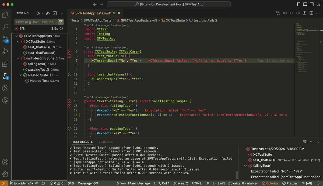
Task: Switch to the TERMINAL tab
Action: tap(106, 142)
